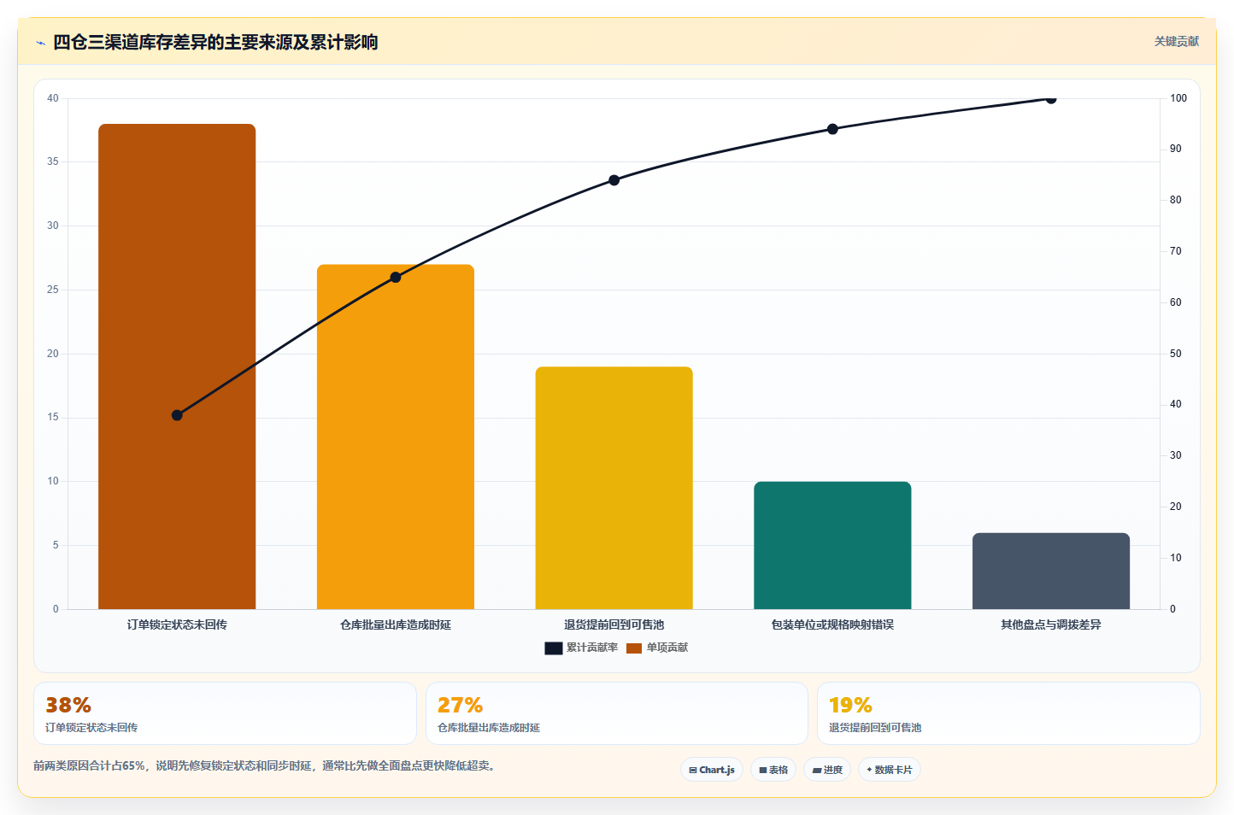1234x815 pixels.
Task: Click the 累计贡献率 legend label
Action: [592, 648]
